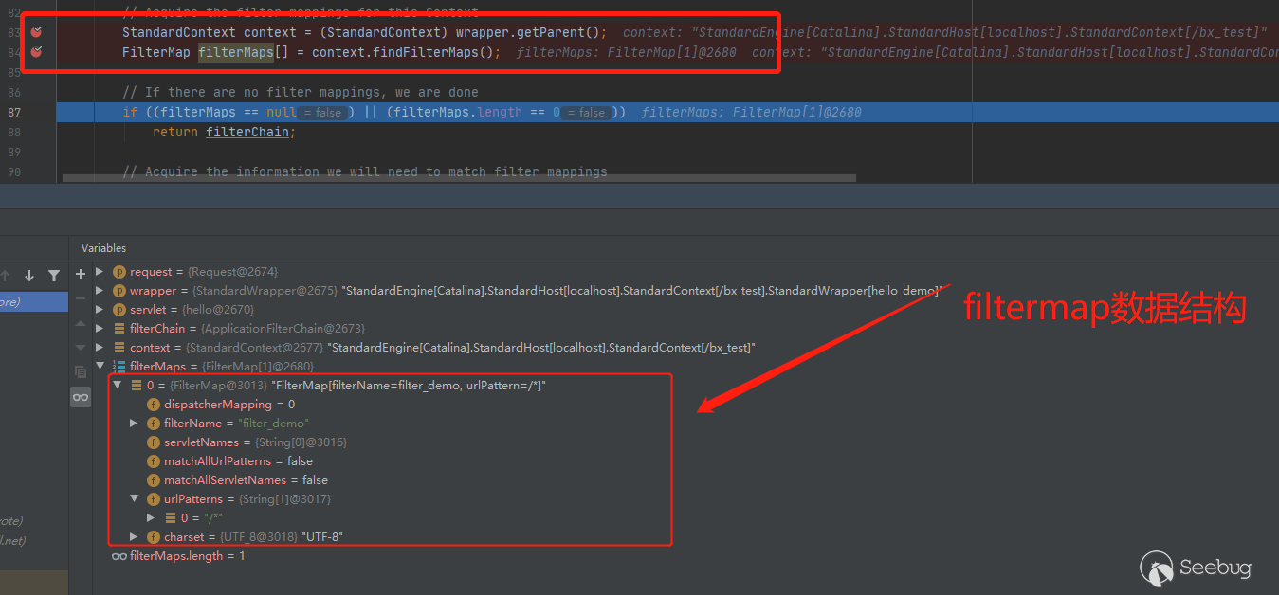
Task: Click the field icon beside filterName
Action: pyautogui.click(x=154, y=424)
